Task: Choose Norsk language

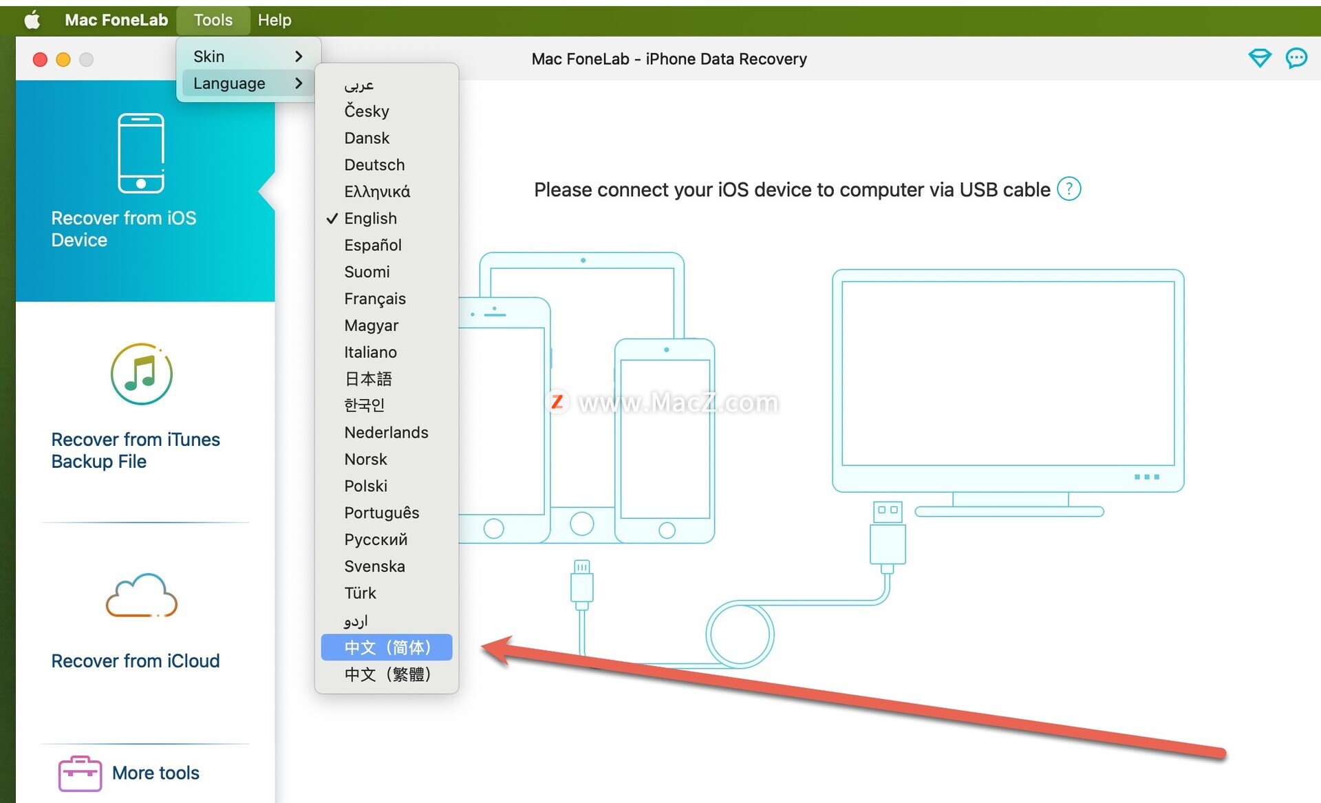Action: (x=387, y=459)
